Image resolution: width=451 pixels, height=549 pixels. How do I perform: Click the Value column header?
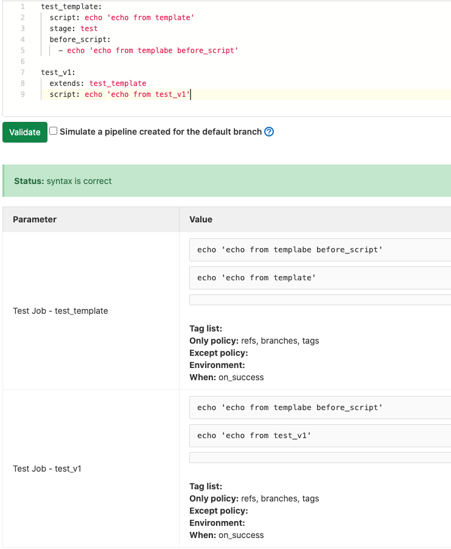(201, 219)
